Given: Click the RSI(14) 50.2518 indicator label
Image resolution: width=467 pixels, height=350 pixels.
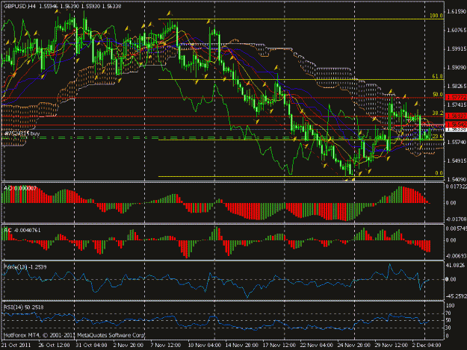Looking at the screenshot, I should (23, 307).
